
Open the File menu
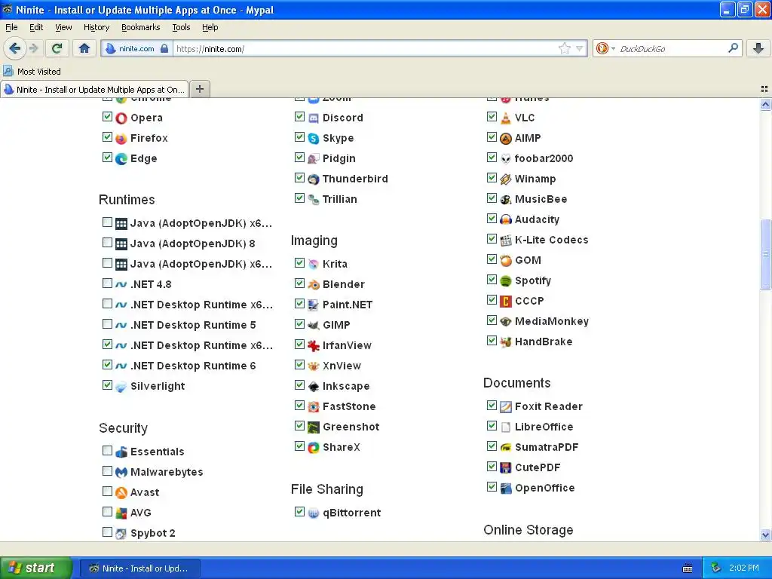tap(11, 27)
